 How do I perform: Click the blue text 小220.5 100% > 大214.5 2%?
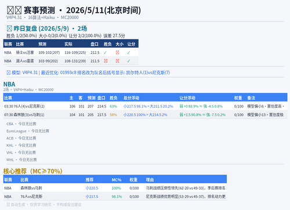pyautogui.click(x=145, y=115)
